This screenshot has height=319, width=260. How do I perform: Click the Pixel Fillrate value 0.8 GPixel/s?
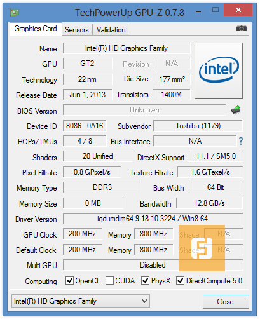[x=92, y=172]
